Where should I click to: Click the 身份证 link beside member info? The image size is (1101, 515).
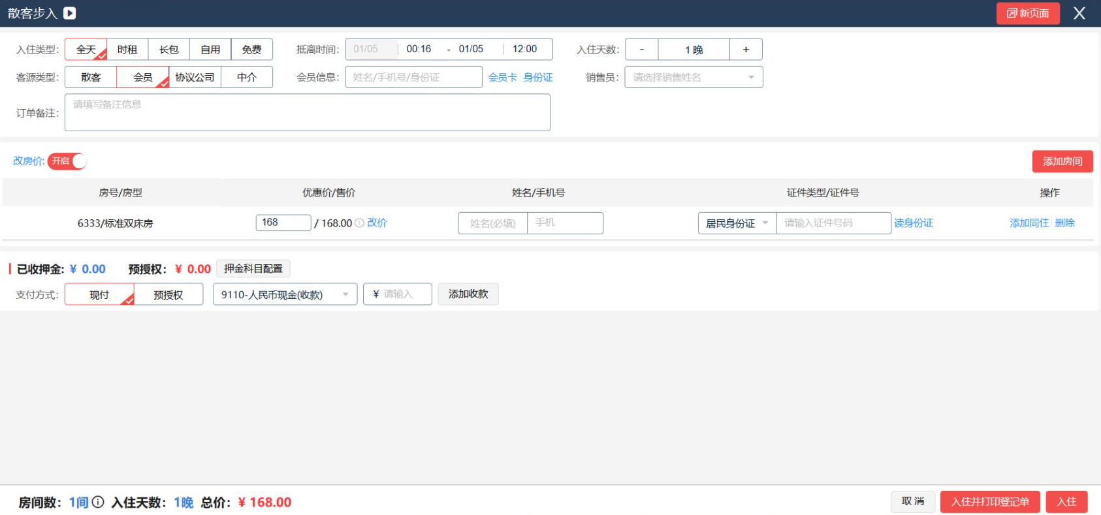(x=538, y=77)
